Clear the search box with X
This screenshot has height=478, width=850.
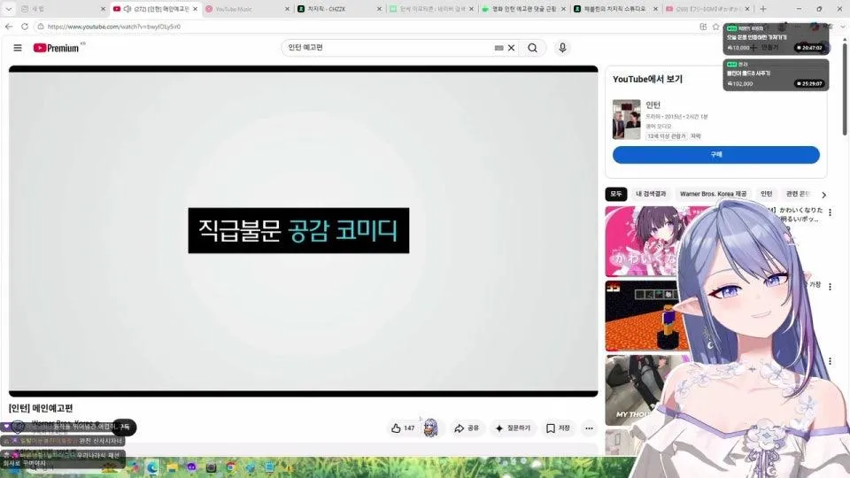pyautogui.click(x=511, y=48)
